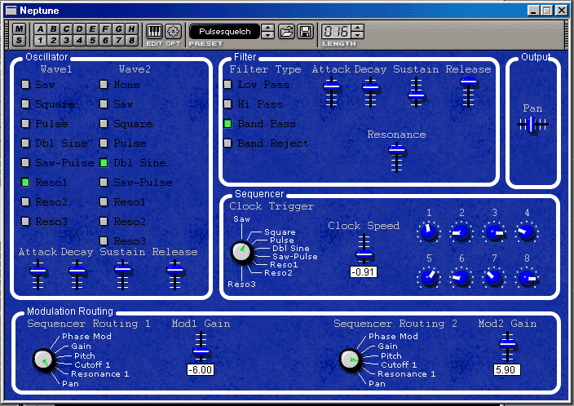Open the keyboard Edit view
Viewport: 574px width, 406px height.
pyautogui.click(x=154, y=32)
